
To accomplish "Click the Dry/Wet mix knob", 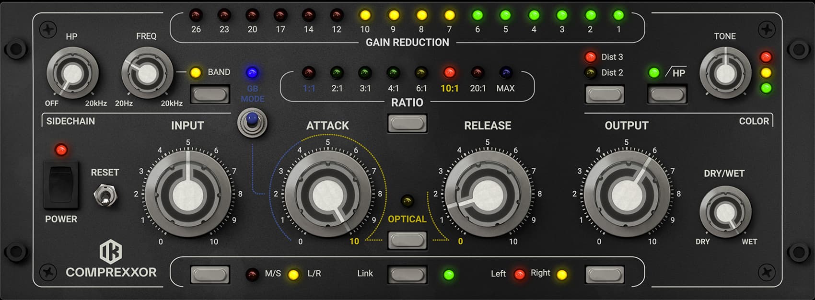I will (x=725, y=212).
